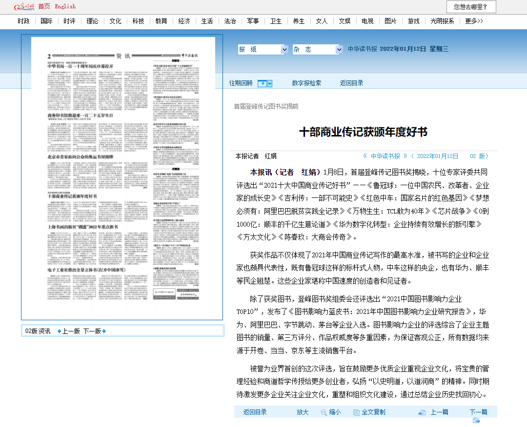This screenshot has height=427, width=527.
Task: Click the 全文复制 text button
Action: click(373, 412)
